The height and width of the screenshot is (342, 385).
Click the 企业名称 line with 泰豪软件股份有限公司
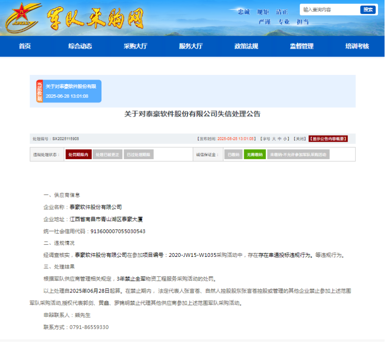click(82, 207)
